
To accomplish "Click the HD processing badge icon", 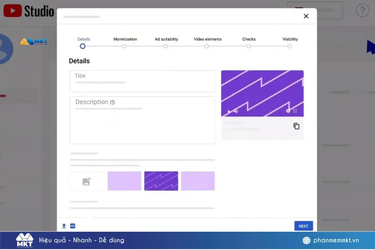I will tap(72, 226).
